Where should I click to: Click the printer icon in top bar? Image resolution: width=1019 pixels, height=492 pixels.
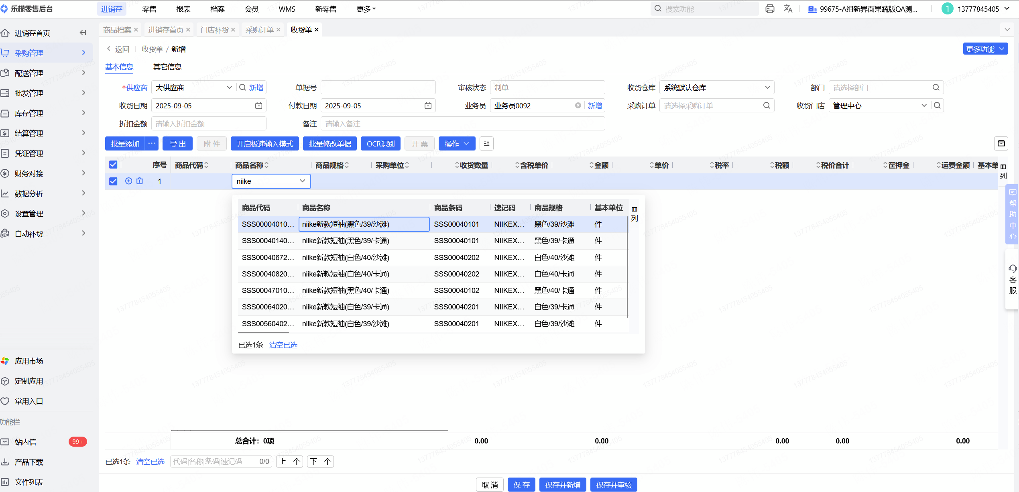point(769,9)
